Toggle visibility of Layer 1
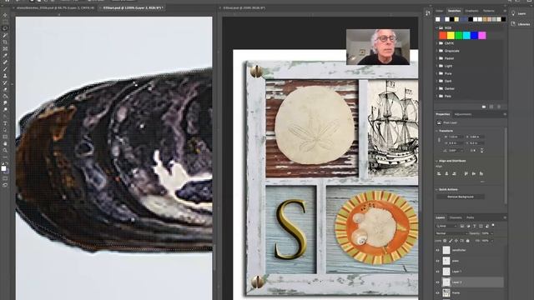The image size is (534, 300). click(437, 272)
